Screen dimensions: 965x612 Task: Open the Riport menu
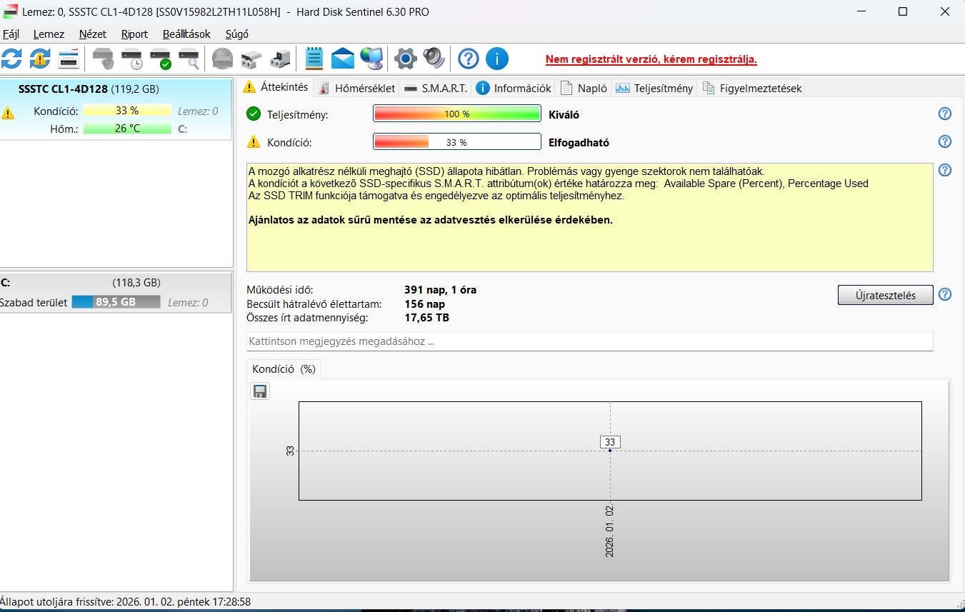pos(134,34)
